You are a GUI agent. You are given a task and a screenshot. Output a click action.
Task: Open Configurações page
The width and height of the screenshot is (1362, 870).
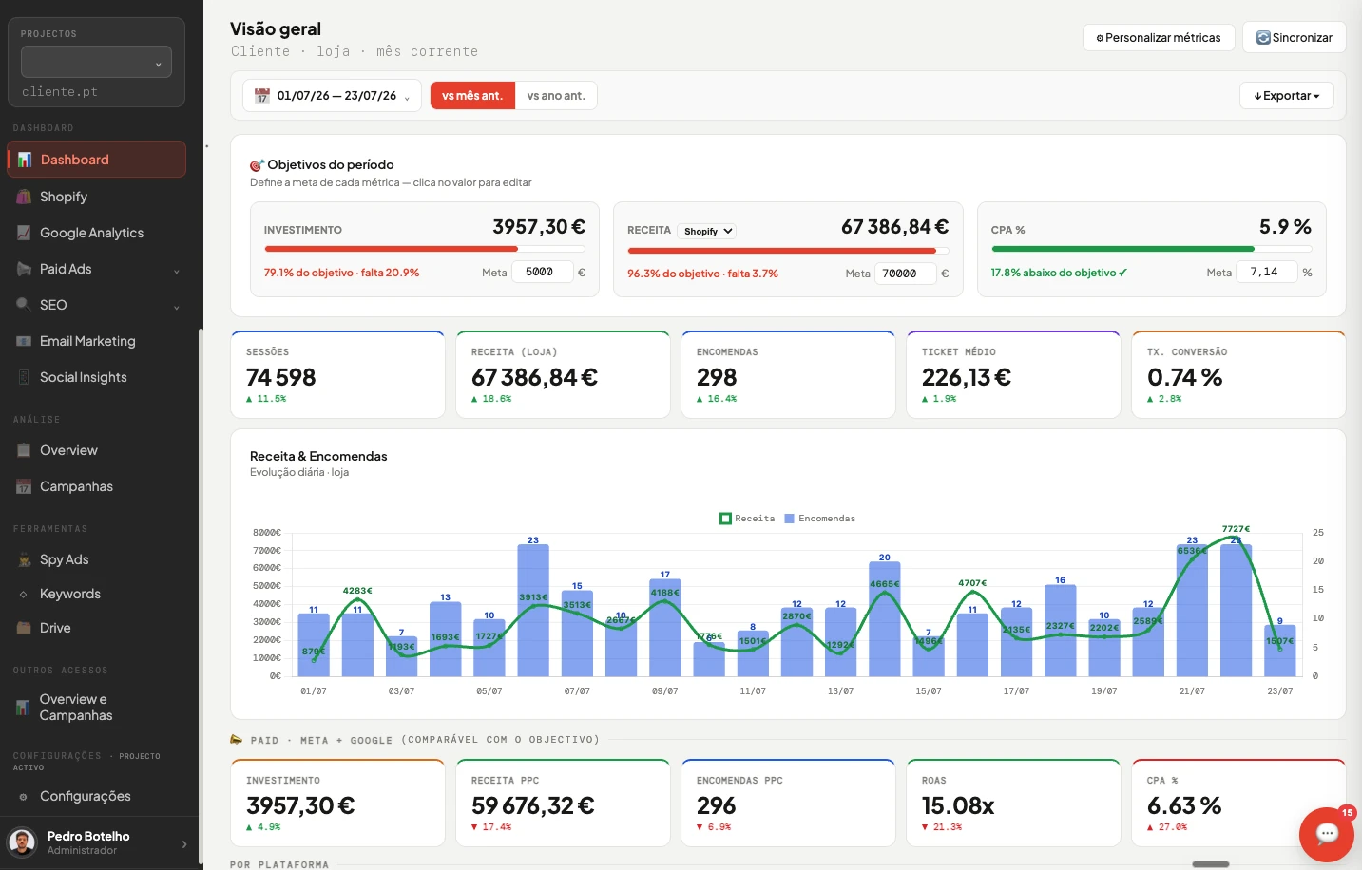click(96, 796)
